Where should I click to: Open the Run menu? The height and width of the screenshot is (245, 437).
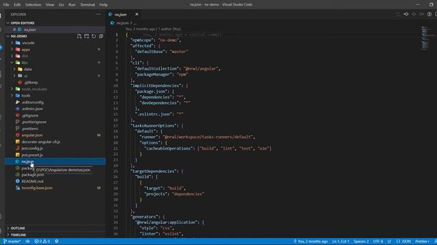(72, 5)
